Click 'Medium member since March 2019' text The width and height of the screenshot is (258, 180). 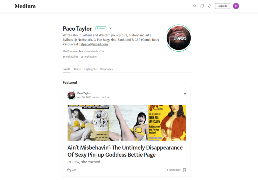point(83,51)
